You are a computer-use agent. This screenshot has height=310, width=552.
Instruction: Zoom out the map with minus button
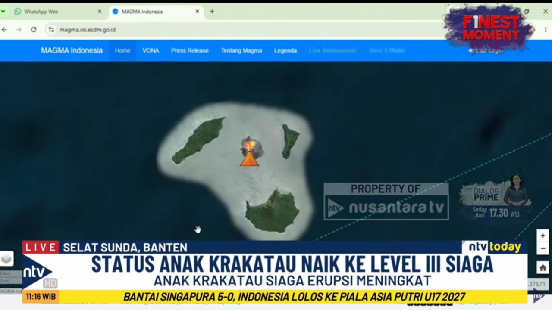[x=543, y=248]
